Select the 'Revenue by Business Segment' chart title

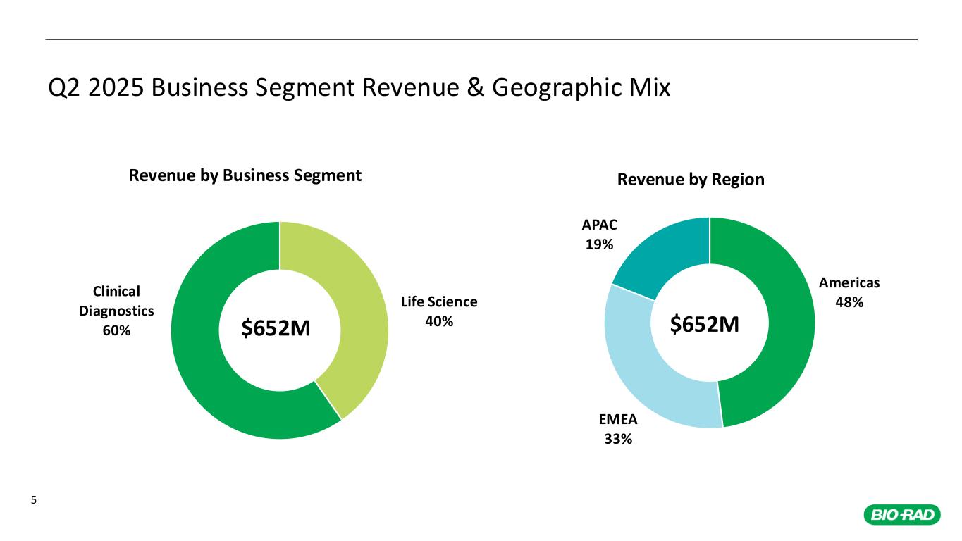tap(245, 175)
